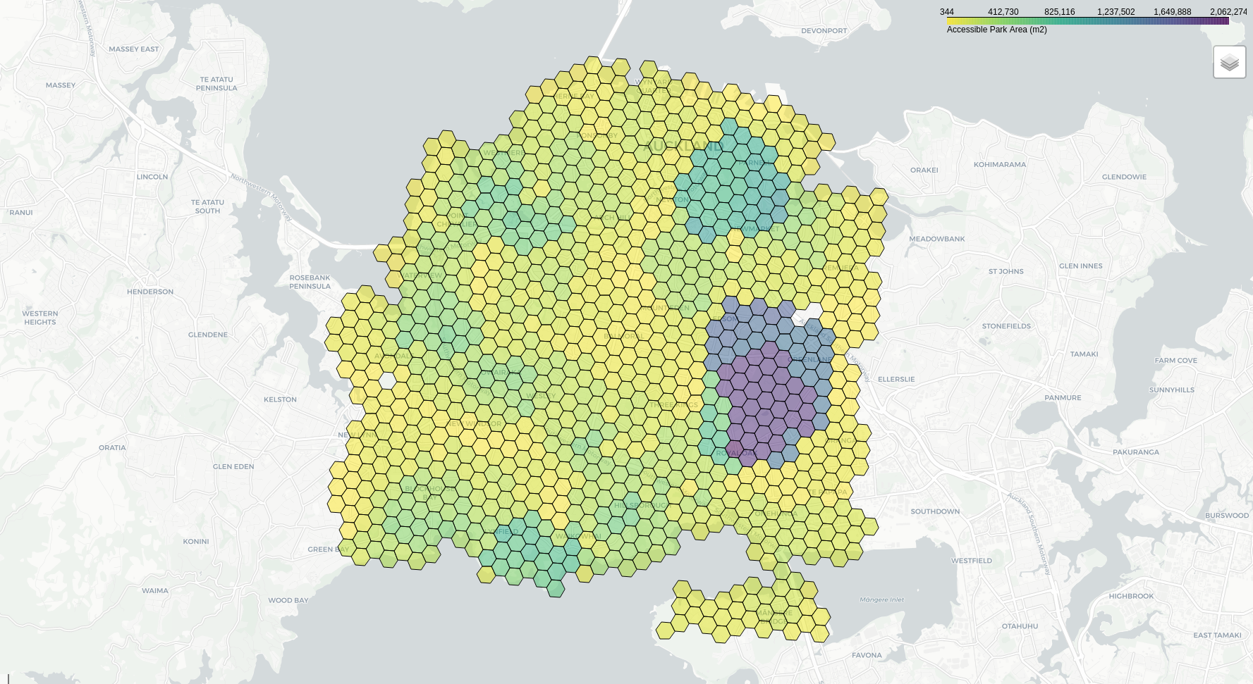This screenshot has height=684, width=1253.
Task: Click the 2,062,274 legend maximum value
Action: [x=1228, y=12]
